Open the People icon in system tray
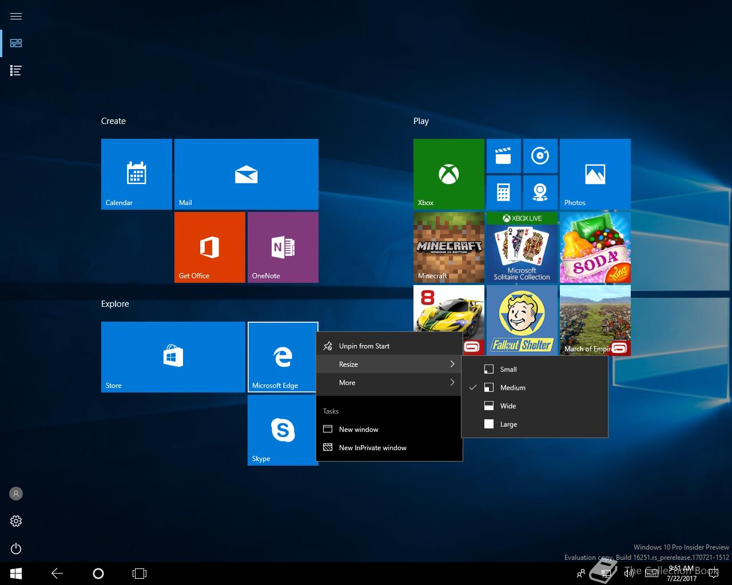 pos(581,574)
